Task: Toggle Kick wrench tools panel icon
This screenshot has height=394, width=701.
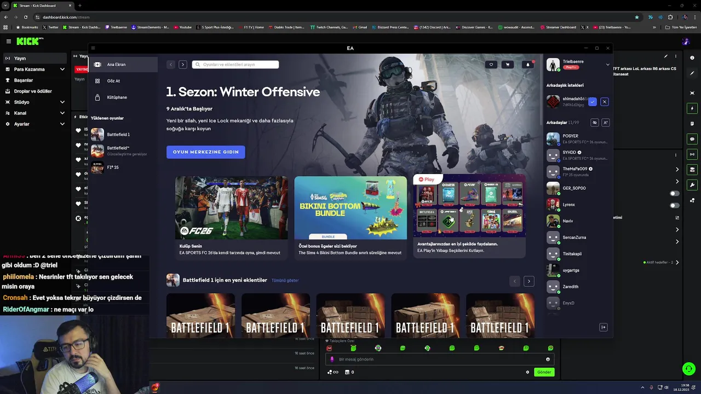Action: coord(692,185)
